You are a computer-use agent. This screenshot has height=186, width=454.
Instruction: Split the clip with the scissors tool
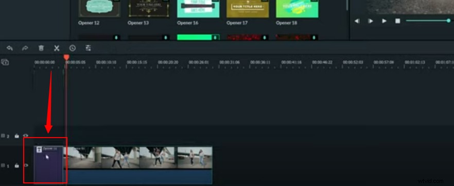(57, 48)
